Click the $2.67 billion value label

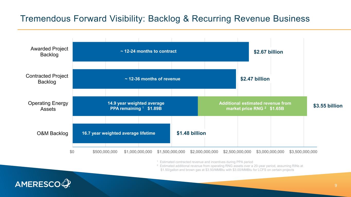point(268,52)
